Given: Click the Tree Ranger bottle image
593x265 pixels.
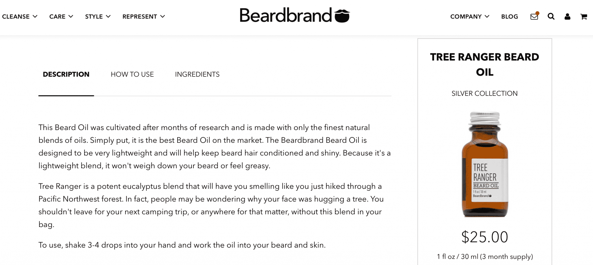Looking at the screenshot, I should [x=485, y=164].
